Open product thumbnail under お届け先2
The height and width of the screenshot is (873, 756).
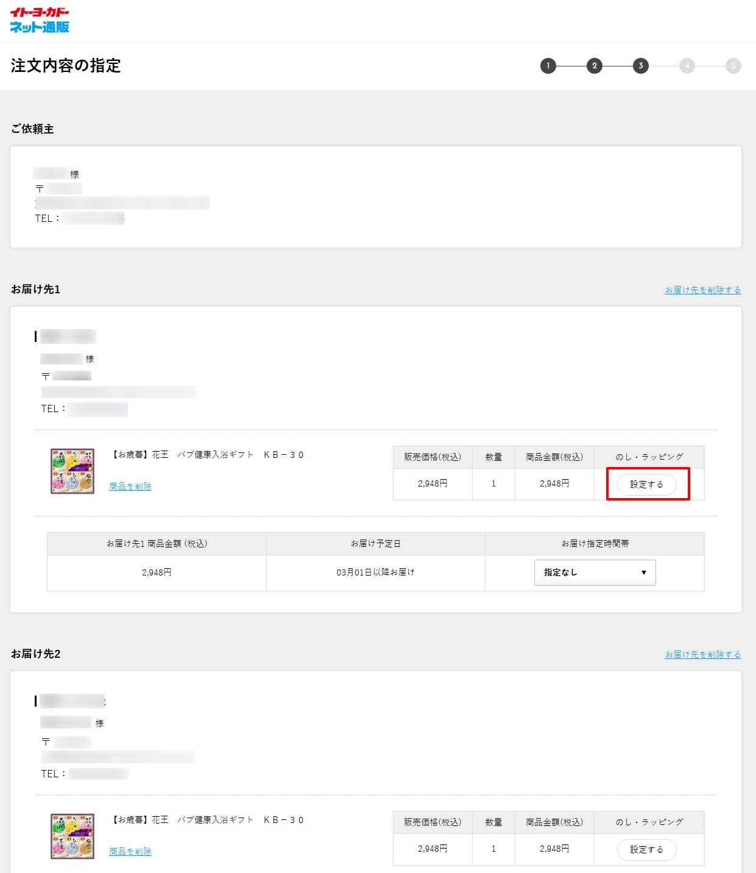(72, 836)
